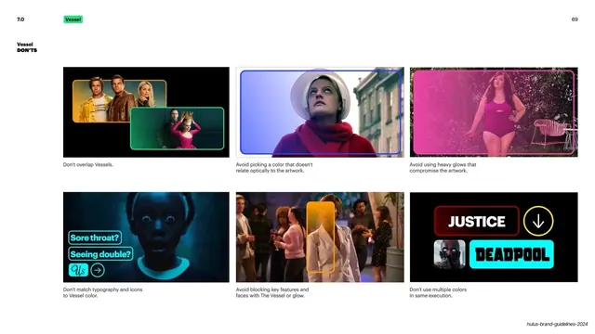Click the green Vessel tag label
Screen dimensions: 595x334
click(x=73, y=19)
